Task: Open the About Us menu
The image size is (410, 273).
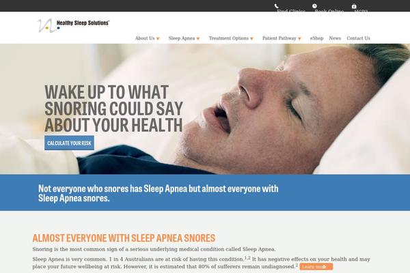Action: tap(145, 38)
